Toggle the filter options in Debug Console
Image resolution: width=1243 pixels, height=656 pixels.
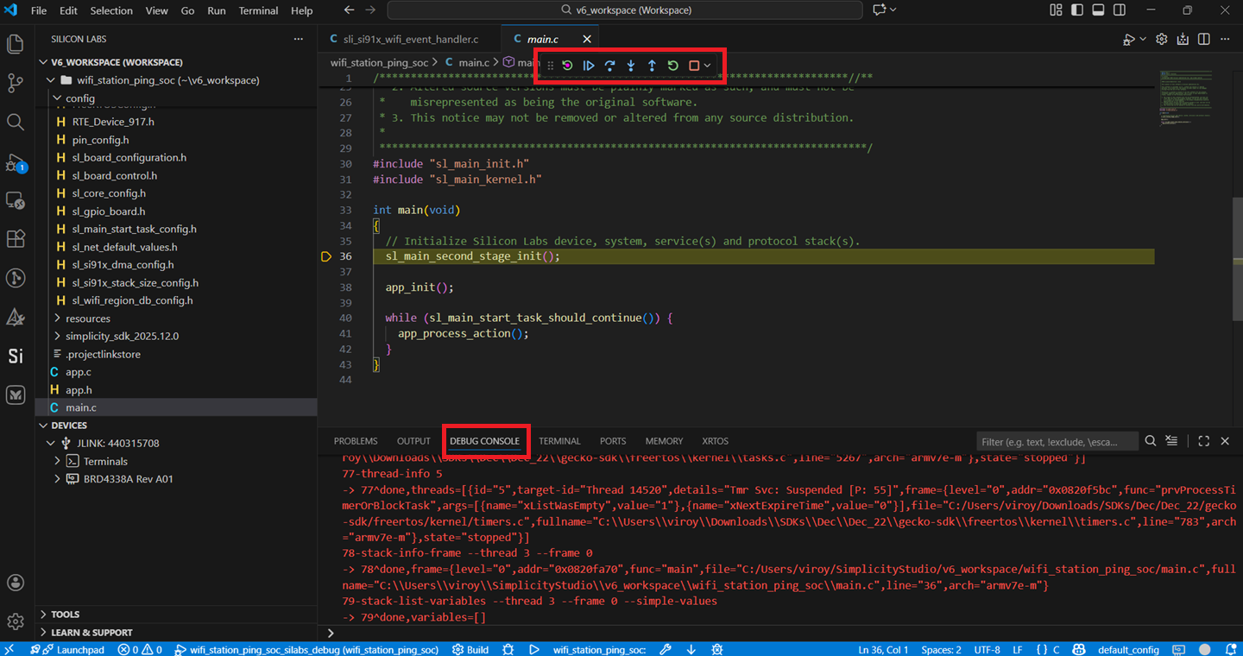(x=1171, y=440)
